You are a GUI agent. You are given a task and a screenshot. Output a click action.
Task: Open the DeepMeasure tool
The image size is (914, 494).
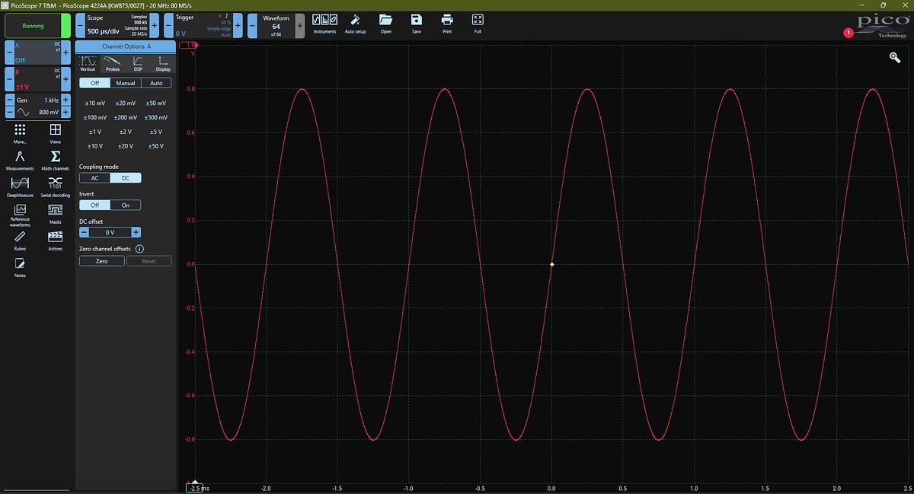tap(20, 185)
